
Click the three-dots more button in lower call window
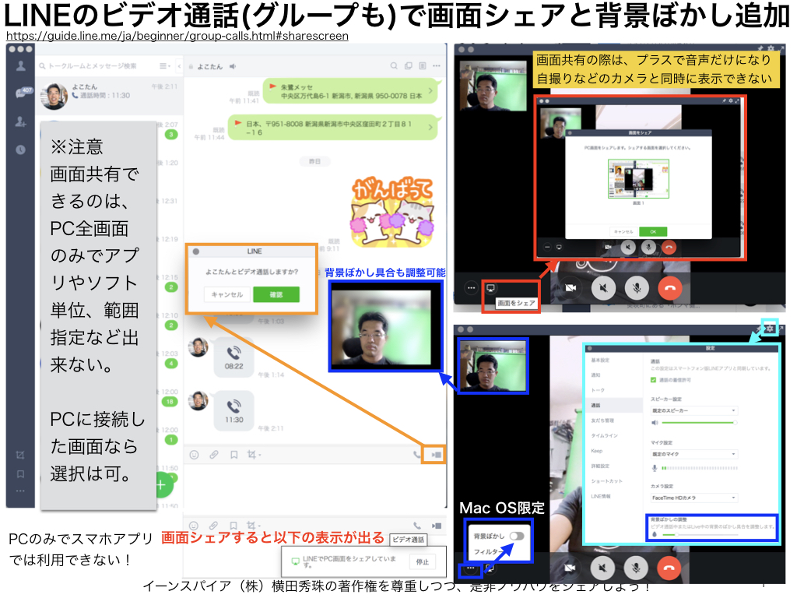[x=471, y=569]
